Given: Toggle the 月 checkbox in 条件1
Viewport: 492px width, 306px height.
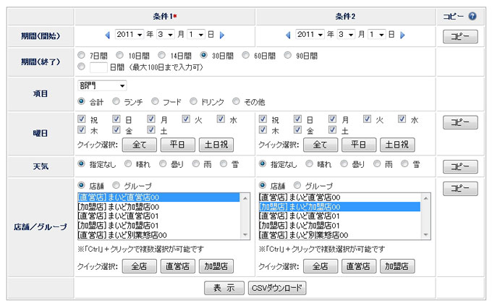Looking at the screenshot, I should 151,119.
